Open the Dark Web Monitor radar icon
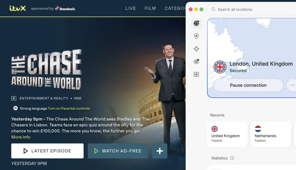The image size is (296, 170). (x=196, y=62)
